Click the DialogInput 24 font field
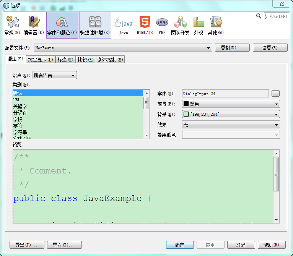The height and width of the screenshot is (256, 293). [x=225, y=94]
